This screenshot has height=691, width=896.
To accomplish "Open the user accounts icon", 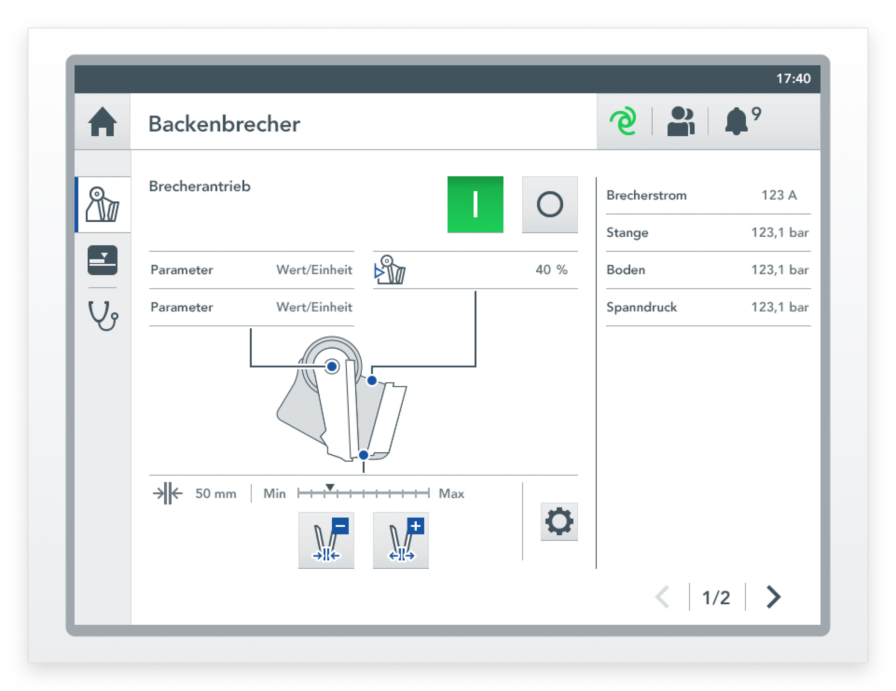I will (680, 121).
